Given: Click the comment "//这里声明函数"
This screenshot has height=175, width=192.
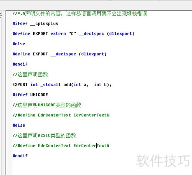Looking at the screenshot, I should click(x=30, y=74).
